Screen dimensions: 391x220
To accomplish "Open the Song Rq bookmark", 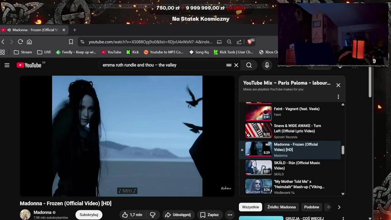I will pos(199,52).
